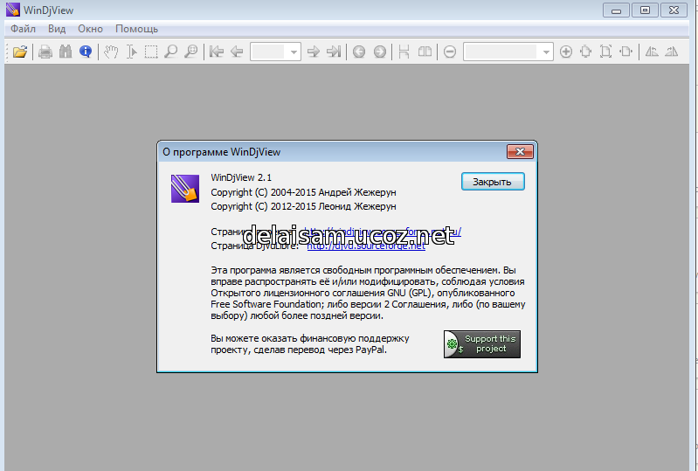Expand the zoom level dropdown
Image resolution: width=698 pixels, height=471 pixels.
[546, 52]
